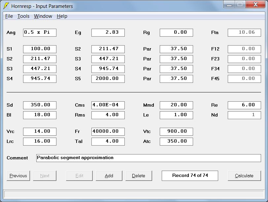Click the Fta 10.06 field

(x=245, y=33)
